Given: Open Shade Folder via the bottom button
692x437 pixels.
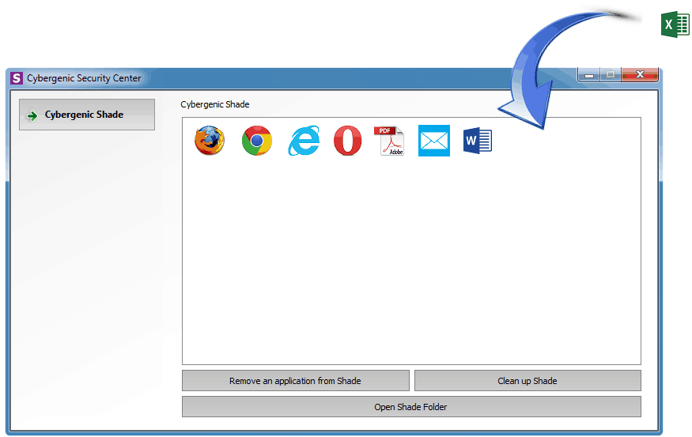Looking at the screenshot, I should pyautogui.click(x=410, y=407).
